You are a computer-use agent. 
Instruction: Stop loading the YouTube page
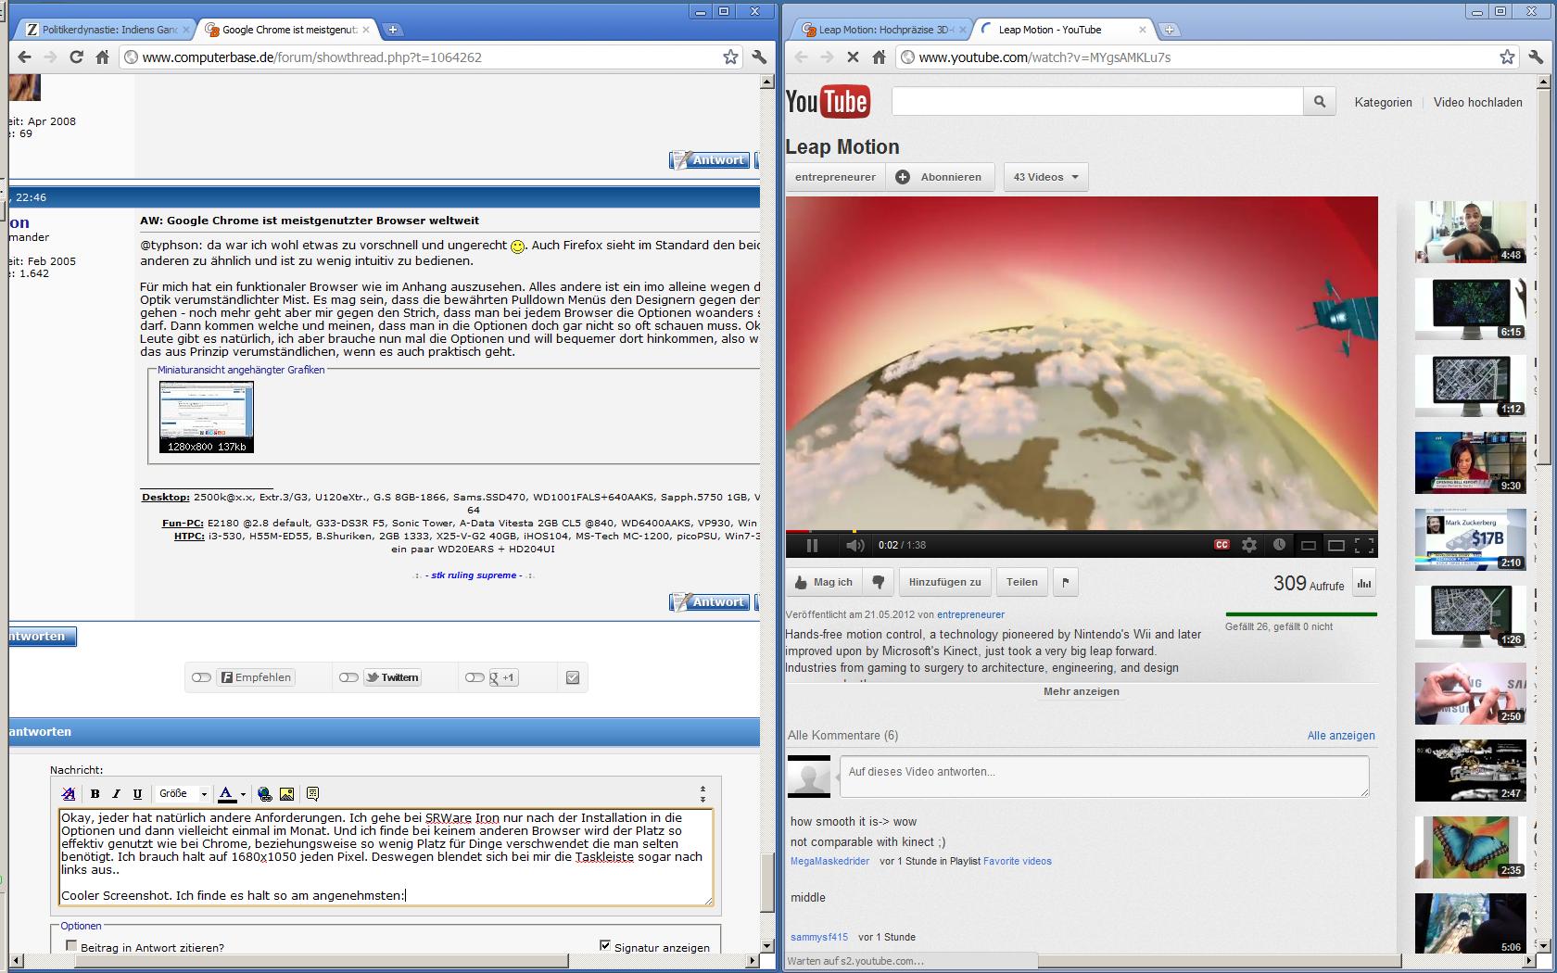tap(853, 57)
